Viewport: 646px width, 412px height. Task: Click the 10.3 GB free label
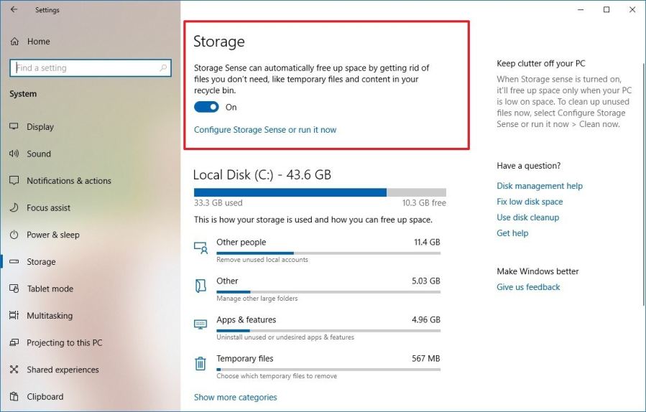pyautogui.click(x=424, y=202)
